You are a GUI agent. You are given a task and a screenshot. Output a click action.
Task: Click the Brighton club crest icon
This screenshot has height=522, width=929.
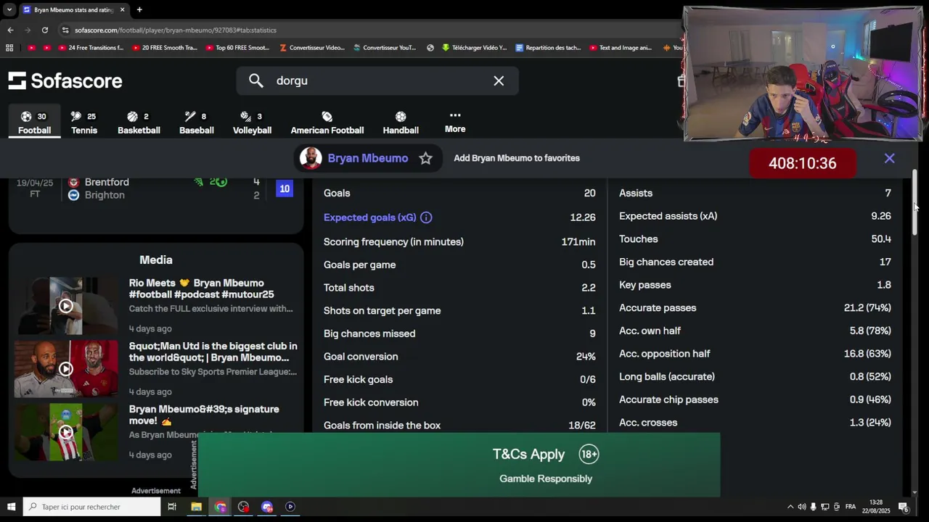click(x=73, y=195)
